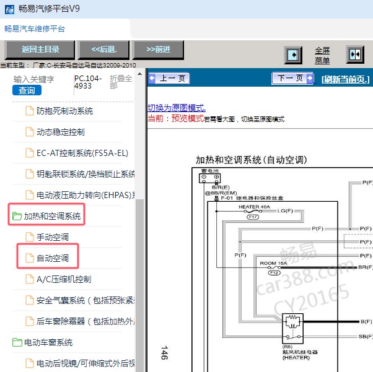
Task: Click document icon beside 后车窗除霜器
Action: coord(30,321)
